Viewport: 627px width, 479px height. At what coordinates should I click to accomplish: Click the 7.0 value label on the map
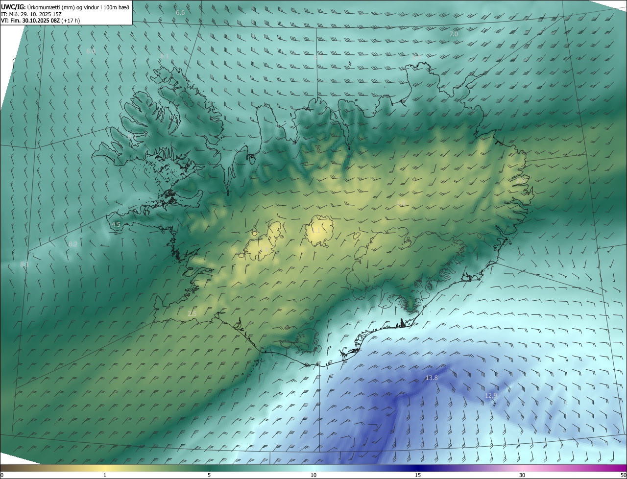454,34
